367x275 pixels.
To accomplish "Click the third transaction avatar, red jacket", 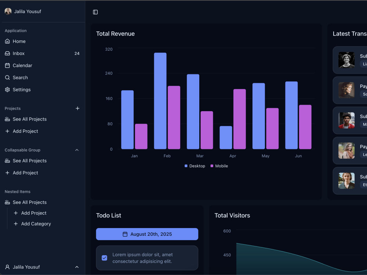I will pos(346,120).
